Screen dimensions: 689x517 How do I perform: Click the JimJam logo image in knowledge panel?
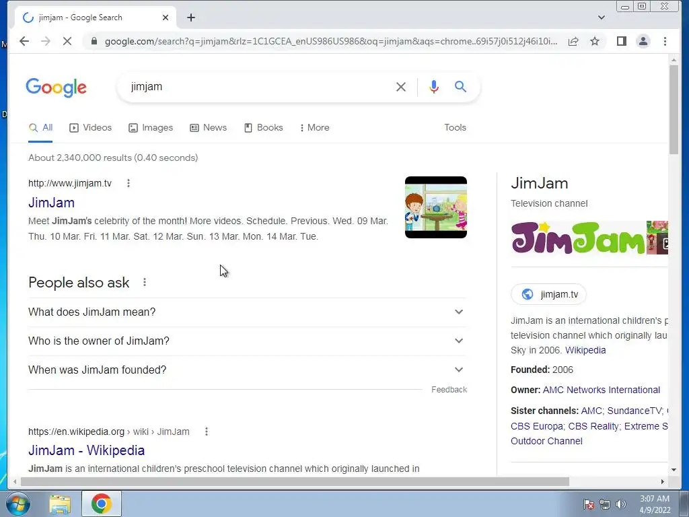click(578, 238)
